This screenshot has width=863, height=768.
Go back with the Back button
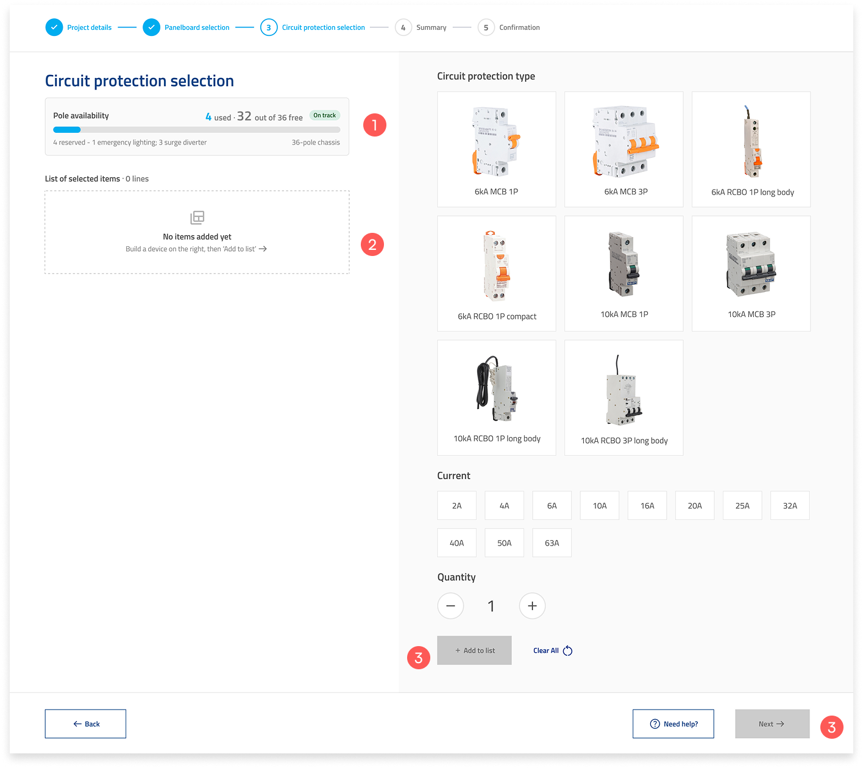(85, 724)
